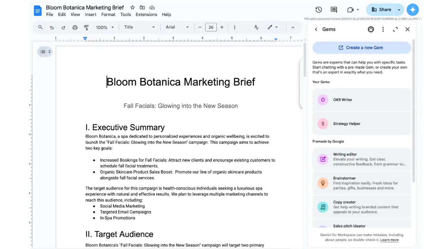Click the II. Target Audience heading
Screen dimensions: 442x249
click(119, 234)
